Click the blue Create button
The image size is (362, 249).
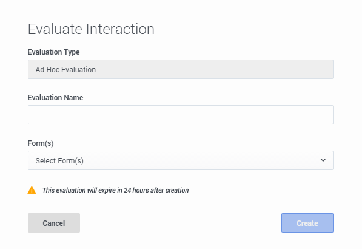pyautogui.click(x=307, y=223)
